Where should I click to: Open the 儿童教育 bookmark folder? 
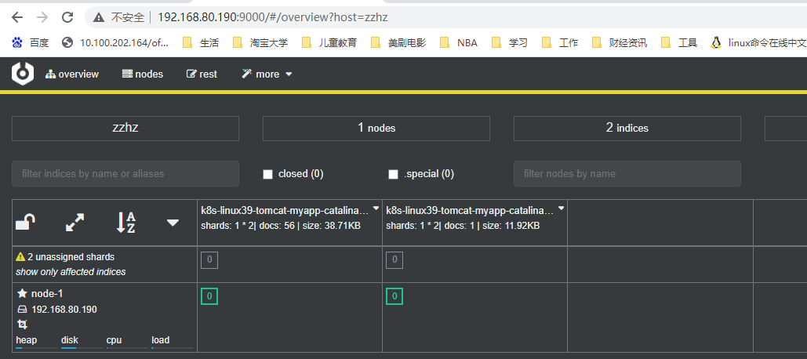click(329, 42)
